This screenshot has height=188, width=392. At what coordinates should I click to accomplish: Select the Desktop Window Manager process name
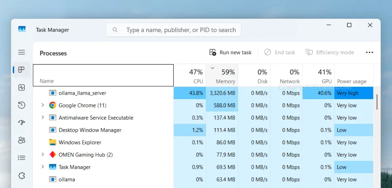[90, 130]
